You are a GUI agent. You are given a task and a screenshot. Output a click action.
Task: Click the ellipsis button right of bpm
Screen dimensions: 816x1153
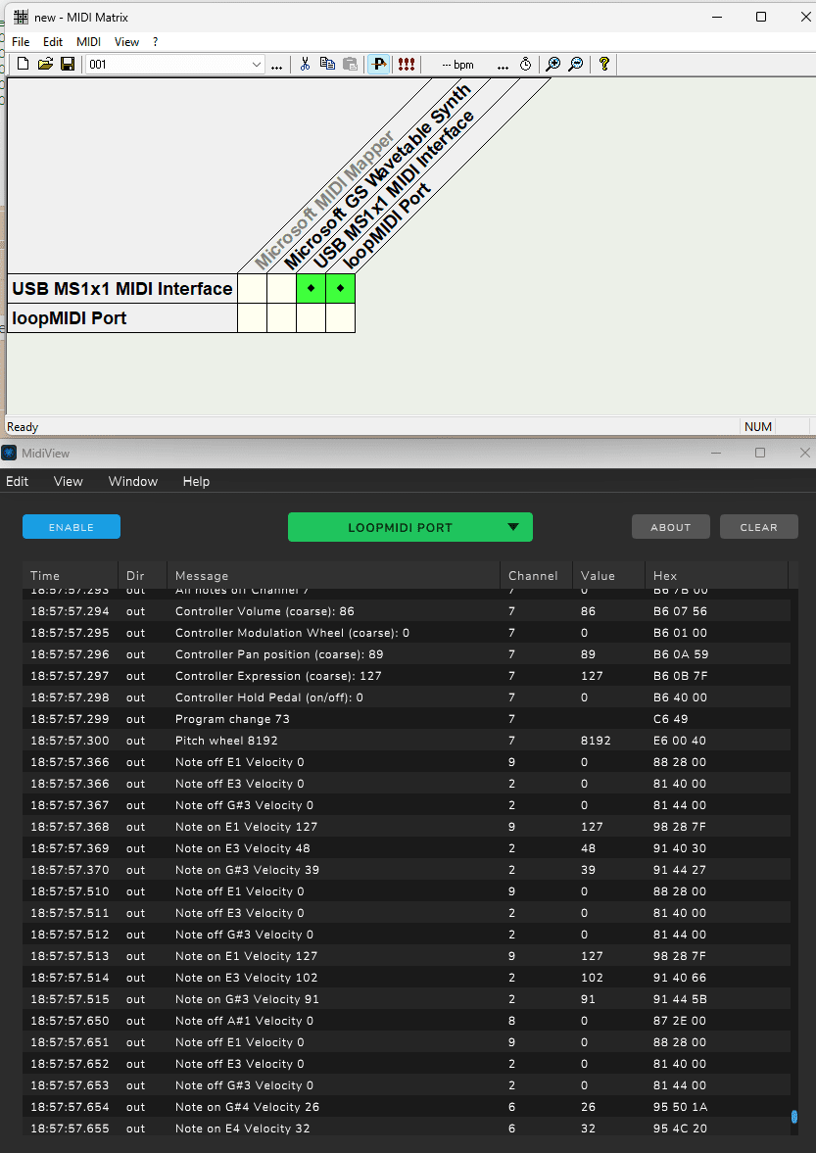click(x=503, y=65)
